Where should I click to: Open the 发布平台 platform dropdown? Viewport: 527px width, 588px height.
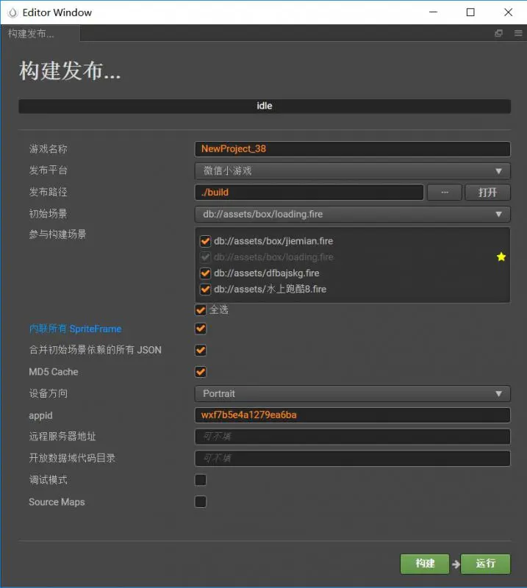tap(353, 171)
